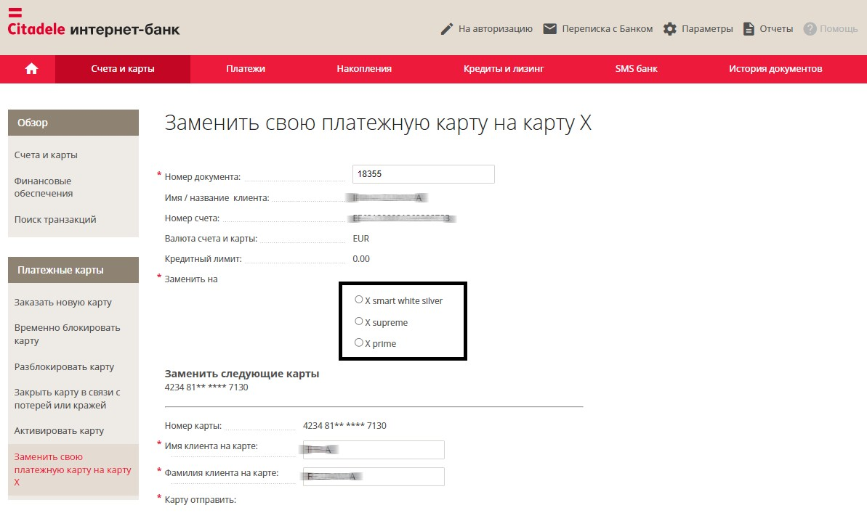The image size is (867, 513).
Task: Click Активировать карту link
Action: (59, 431)
